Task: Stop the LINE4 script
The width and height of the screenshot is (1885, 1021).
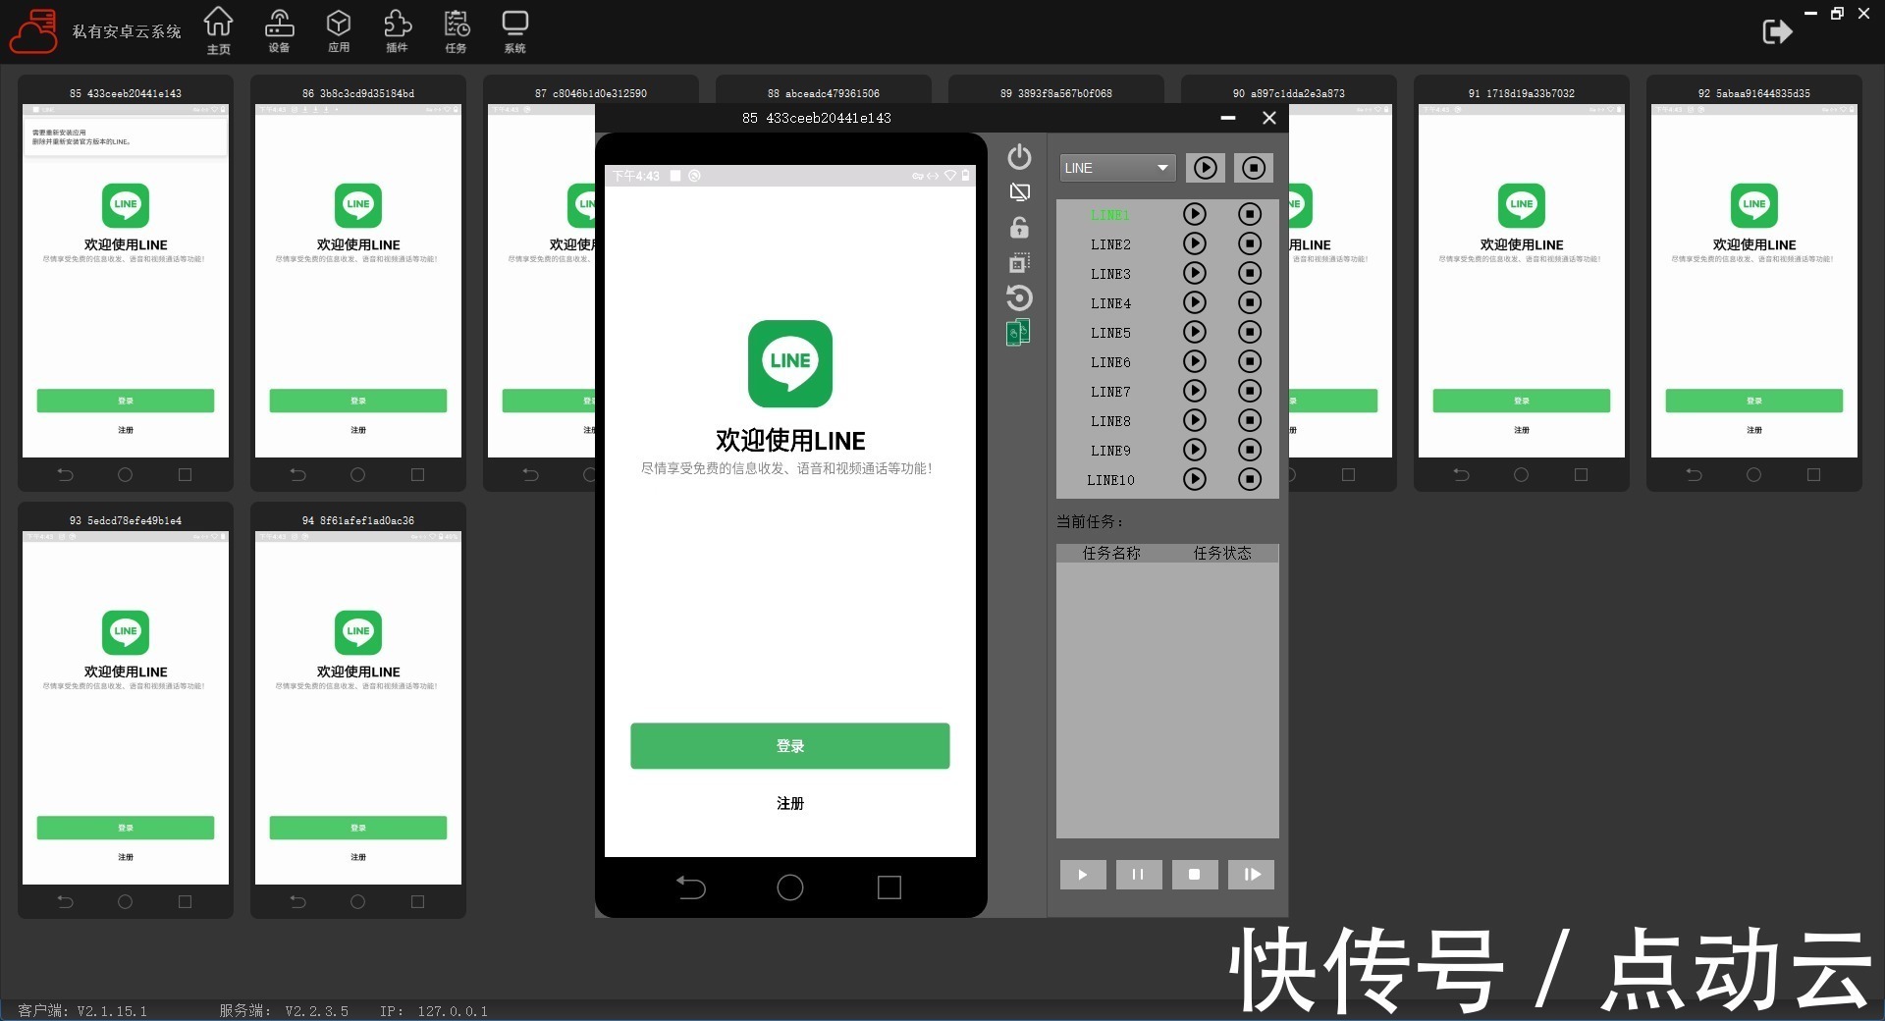Action: 1250,302
